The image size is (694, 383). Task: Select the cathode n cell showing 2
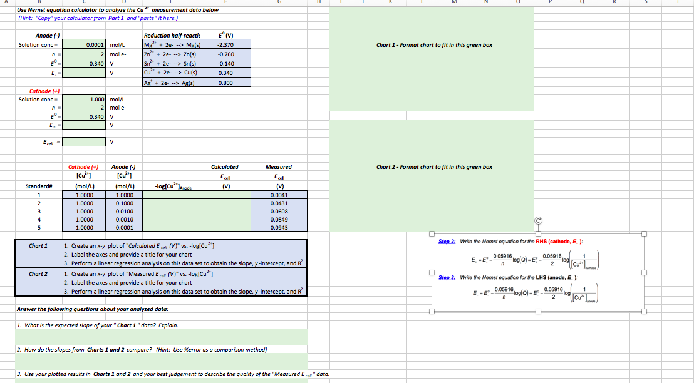click(84, 108)
